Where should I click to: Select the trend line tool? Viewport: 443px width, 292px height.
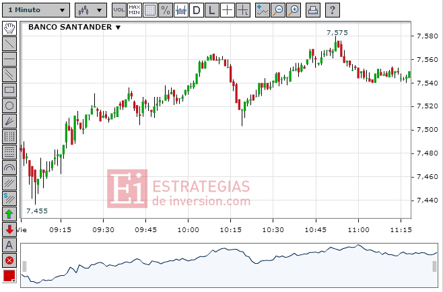pos(9,44)
